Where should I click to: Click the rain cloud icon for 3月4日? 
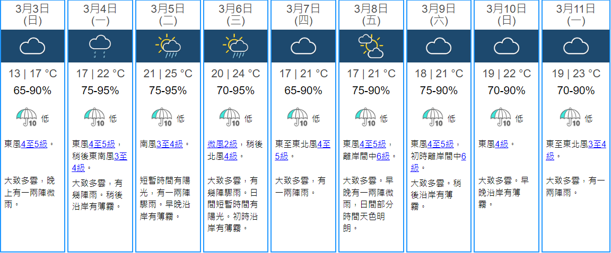pyautogui.click(x=100, y=46)
